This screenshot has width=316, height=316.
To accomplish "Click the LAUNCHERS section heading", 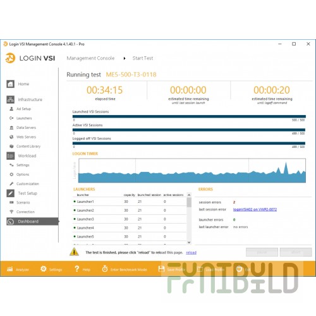I will tap(84, 189).
